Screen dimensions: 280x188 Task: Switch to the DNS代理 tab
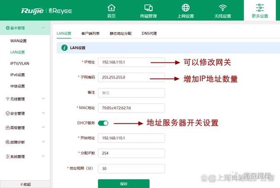point(149,33)
